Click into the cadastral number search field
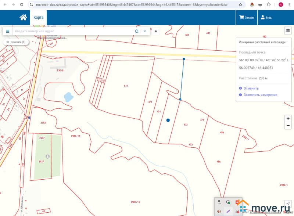Viewport: 294px width, 216px height. pyautogui.click(x=73, y=31)
